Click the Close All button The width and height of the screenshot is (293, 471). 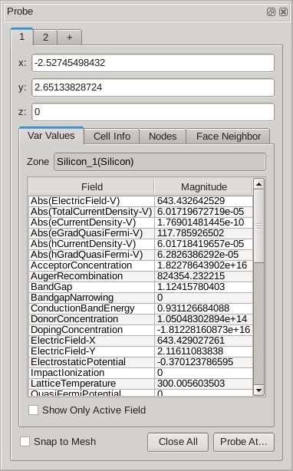(x=178, y=442)
